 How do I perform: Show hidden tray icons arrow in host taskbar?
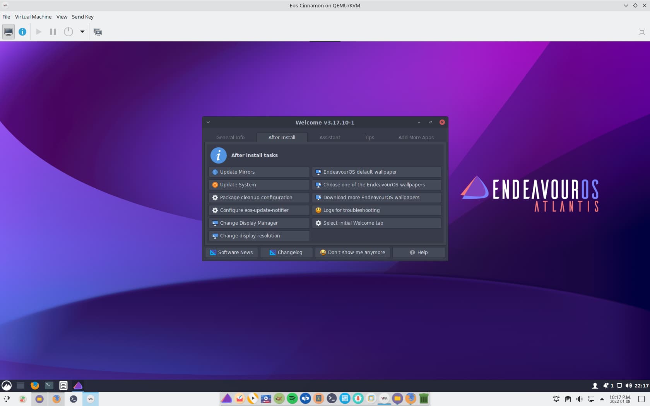(x=602, y=399)
